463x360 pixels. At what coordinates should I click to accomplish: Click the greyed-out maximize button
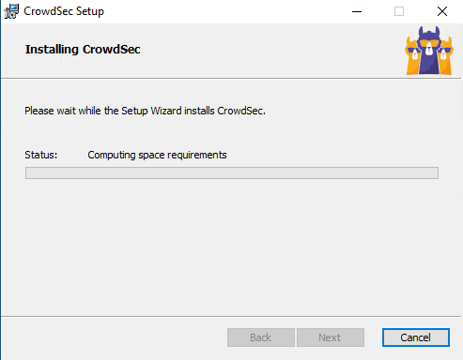pos(399,11)
